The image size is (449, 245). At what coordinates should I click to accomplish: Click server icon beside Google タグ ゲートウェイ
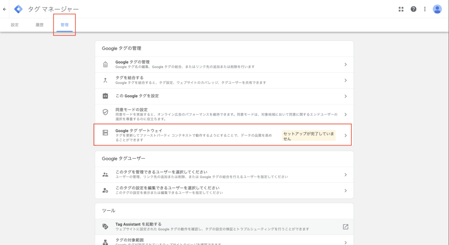pos(105,132)
